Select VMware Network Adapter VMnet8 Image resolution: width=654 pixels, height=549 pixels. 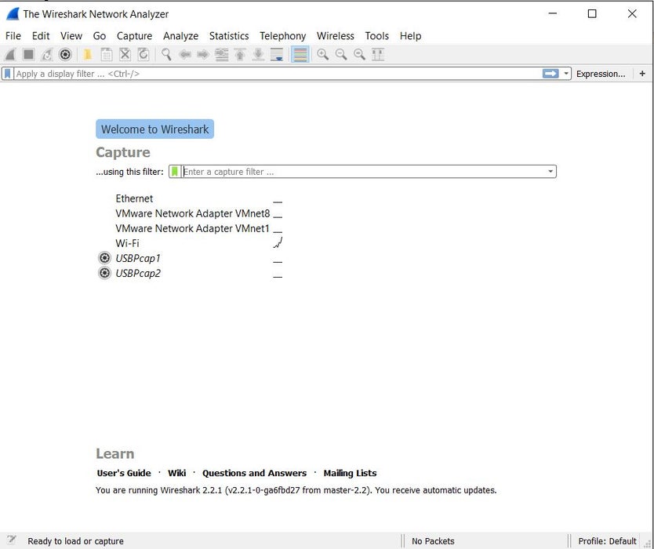pyautogui.click(x=193, y=213)
